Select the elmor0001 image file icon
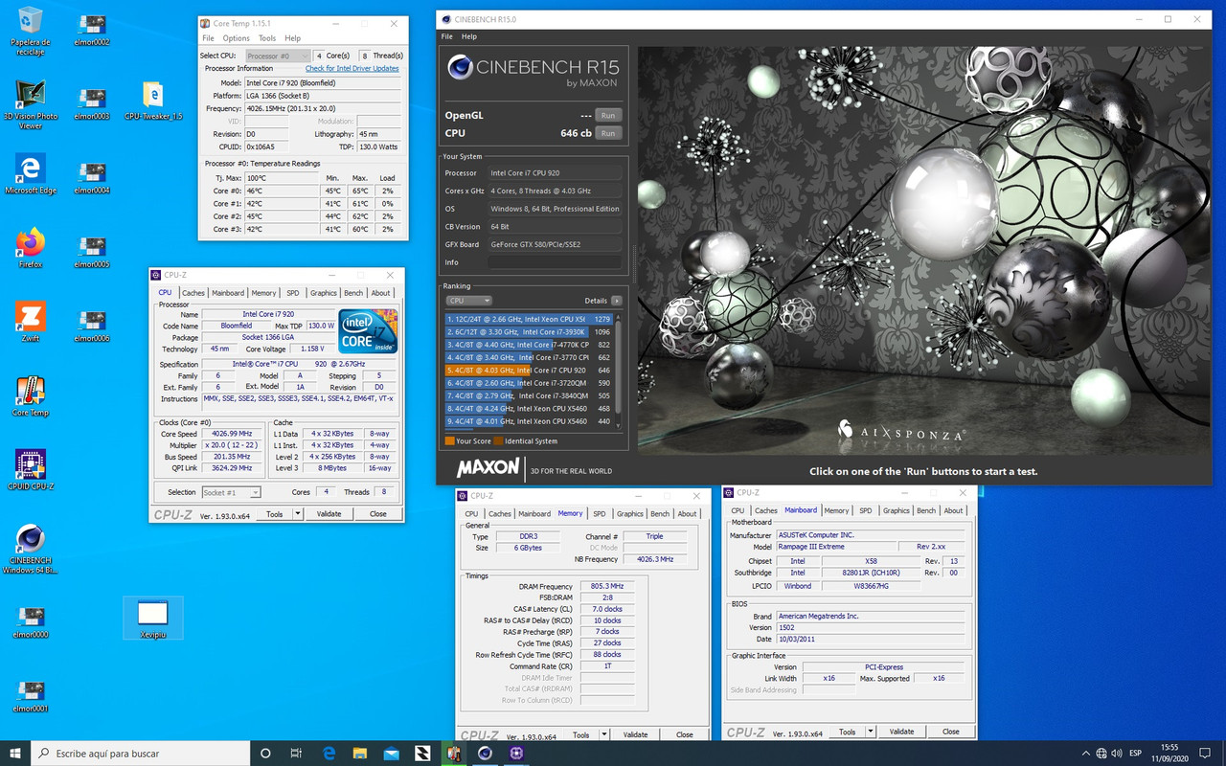1226x766 pixels. click(31, 695)
